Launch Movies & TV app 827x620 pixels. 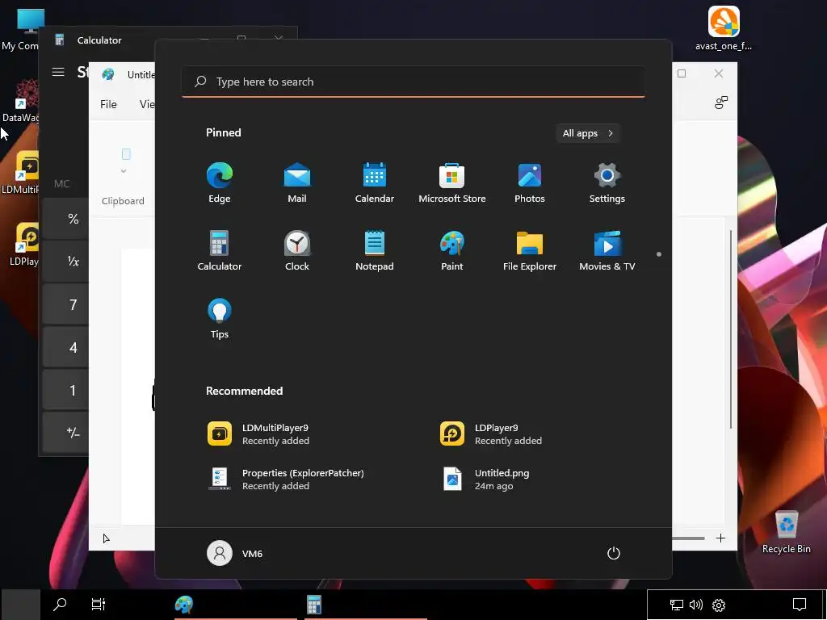click(607, 251)
